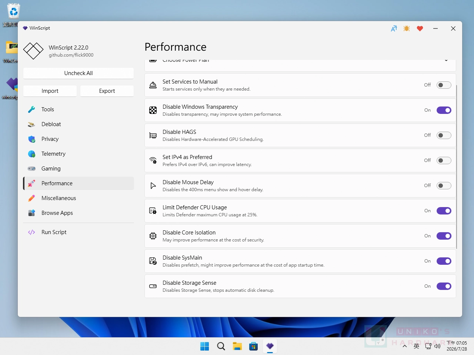This screenshot has height=355, width=474.
Task: Click the checkerboard Windows Transparency icon
Action: [153, 110]
